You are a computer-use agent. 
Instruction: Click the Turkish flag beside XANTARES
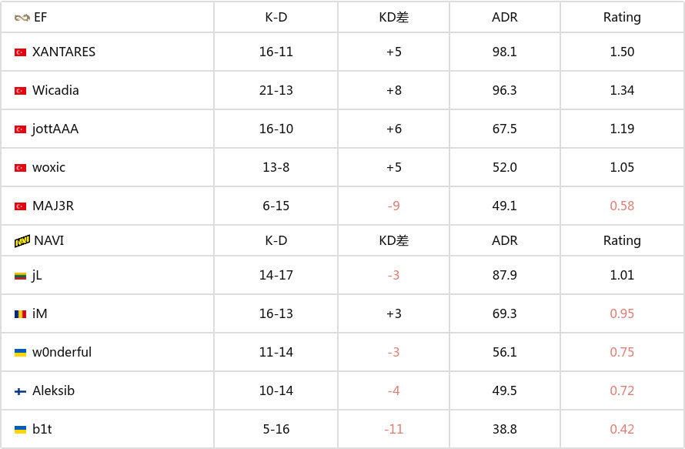click(20, 52)
